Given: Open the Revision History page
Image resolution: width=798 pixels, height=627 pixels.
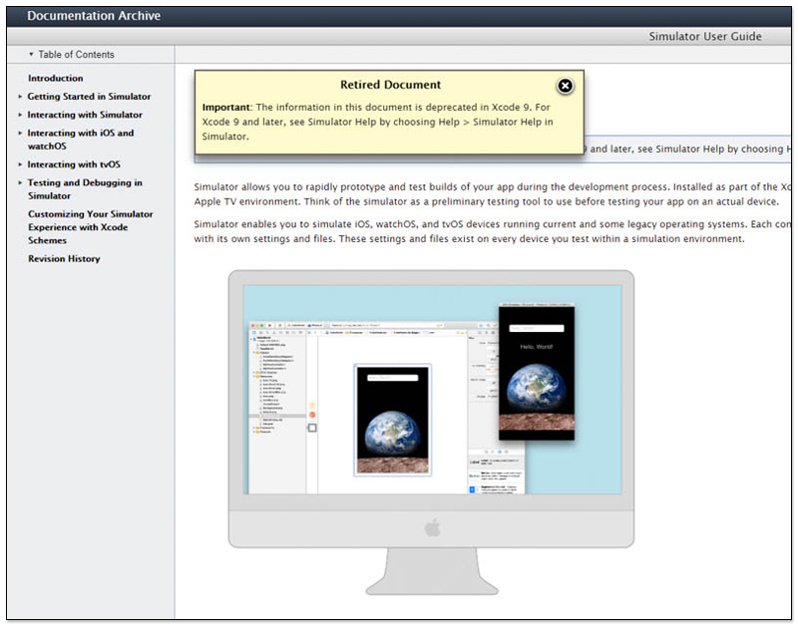Looking at the screenshot, I should coord(64,259).
